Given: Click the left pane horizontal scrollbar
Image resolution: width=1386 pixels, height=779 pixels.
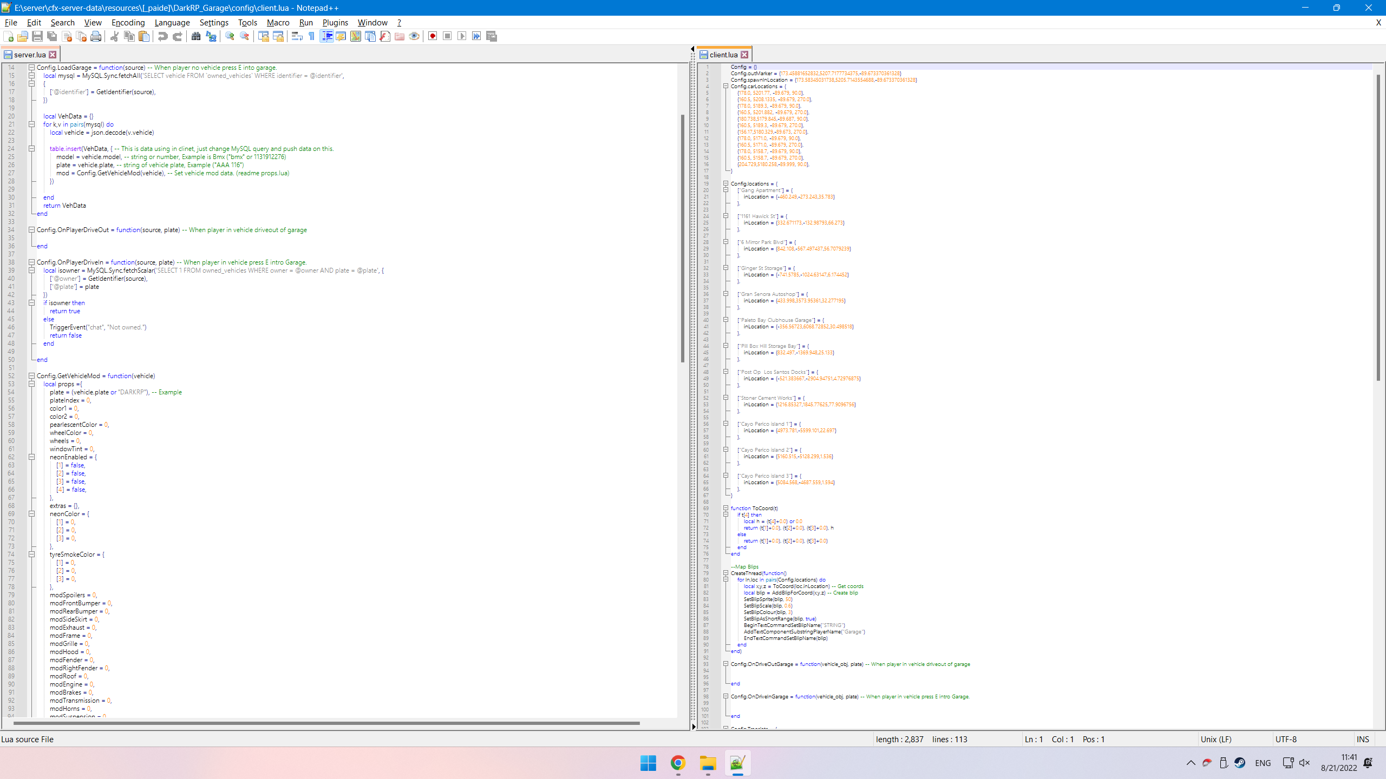Looking at the screenshot, I should (x=325, y=723).
